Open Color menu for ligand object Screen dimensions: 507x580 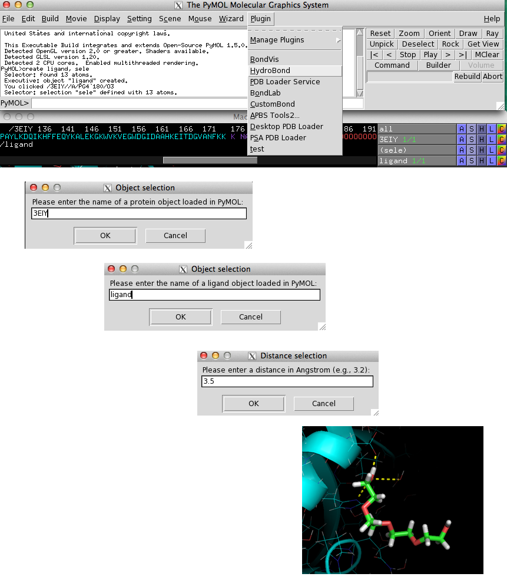(x=501, y=161)
